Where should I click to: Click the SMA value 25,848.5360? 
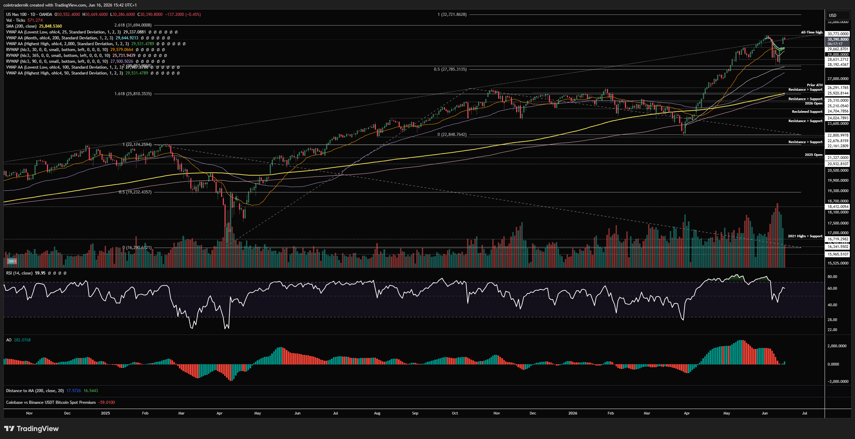[50, 26]
